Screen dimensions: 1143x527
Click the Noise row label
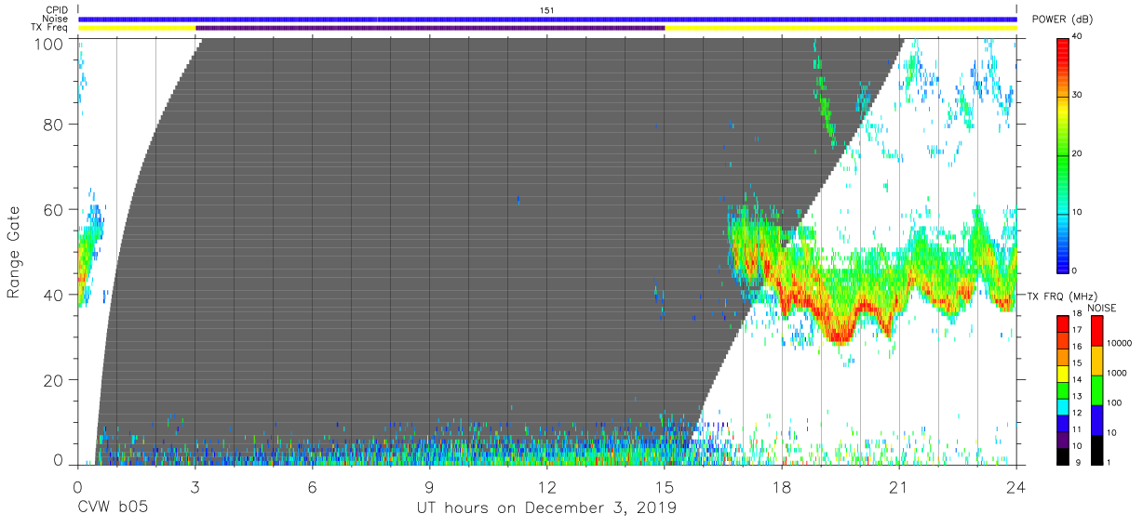pos(55,19)
